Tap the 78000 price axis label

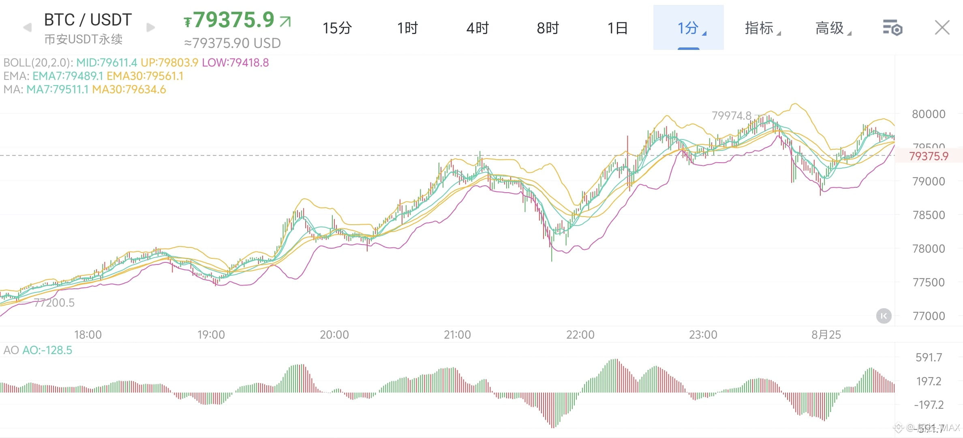coord(929,249)
